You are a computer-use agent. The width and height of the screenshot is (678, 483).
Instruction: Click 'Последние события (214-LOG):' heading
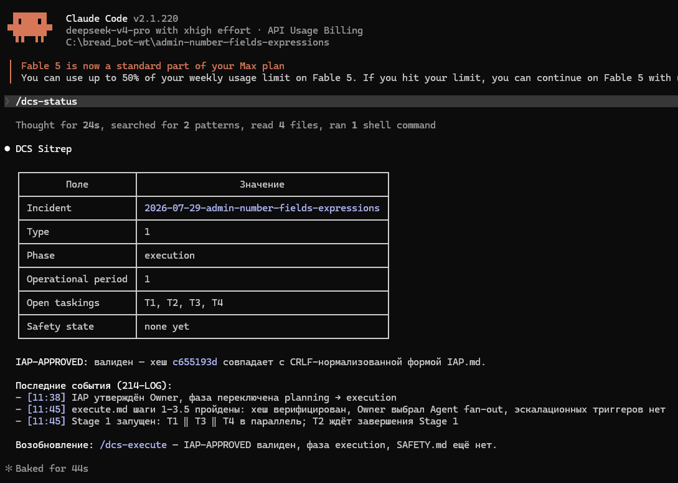94,386
